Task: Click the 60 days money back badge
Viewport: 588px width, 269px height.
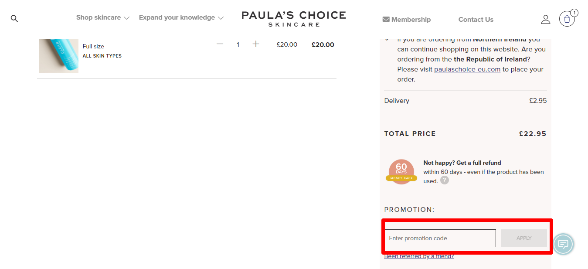Action: tap(401, 172)
